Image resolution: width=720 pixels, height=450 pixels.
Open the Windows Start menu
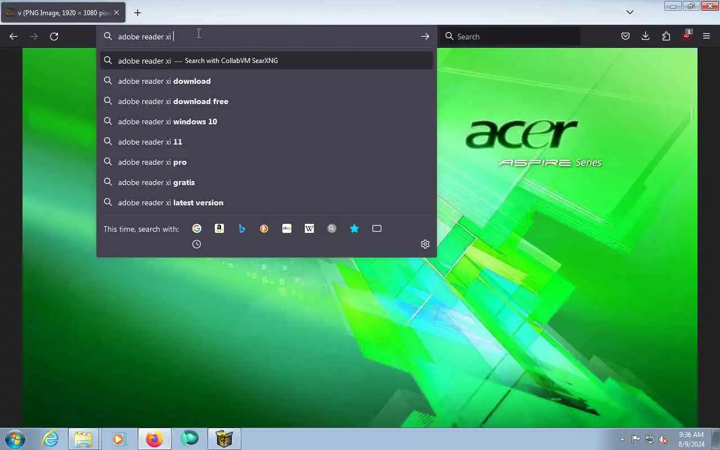15,439
